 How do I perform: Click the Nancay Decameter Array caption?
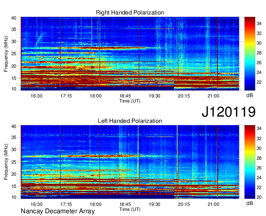[x=58, y=211]
